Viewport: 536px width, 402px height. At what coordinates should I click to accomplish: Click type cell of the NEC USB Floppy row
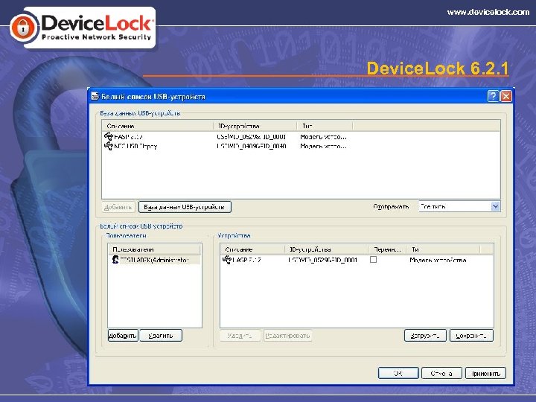tap(323, 147)
